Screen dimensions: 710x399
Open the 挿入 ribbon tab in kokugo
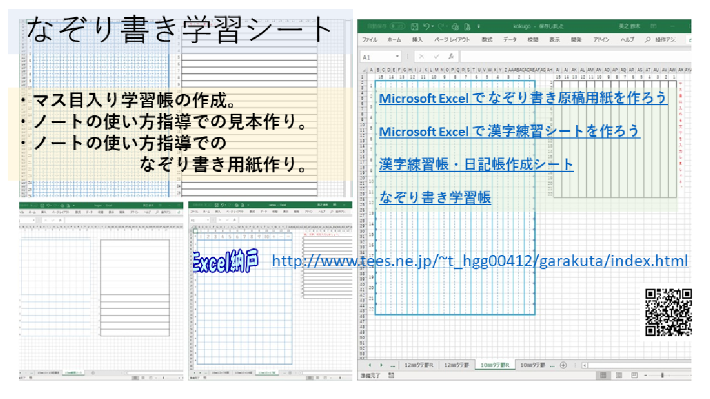coord(417,40)
